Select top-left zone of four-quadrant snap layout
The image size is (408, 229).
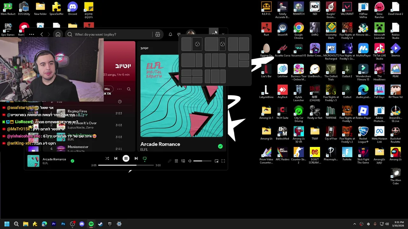pyautogui.click(x=186, y=73)
